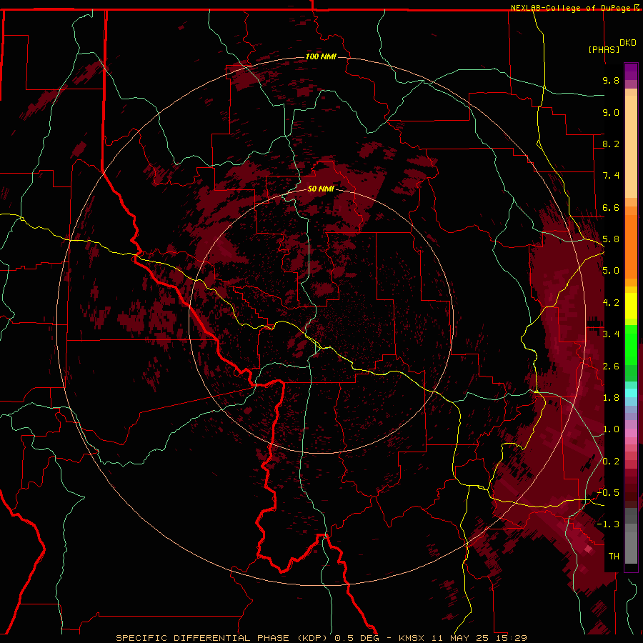Pick the yellow segment of the color scale
The width and height of the screenshot is (643, 643).
point(631,306)
